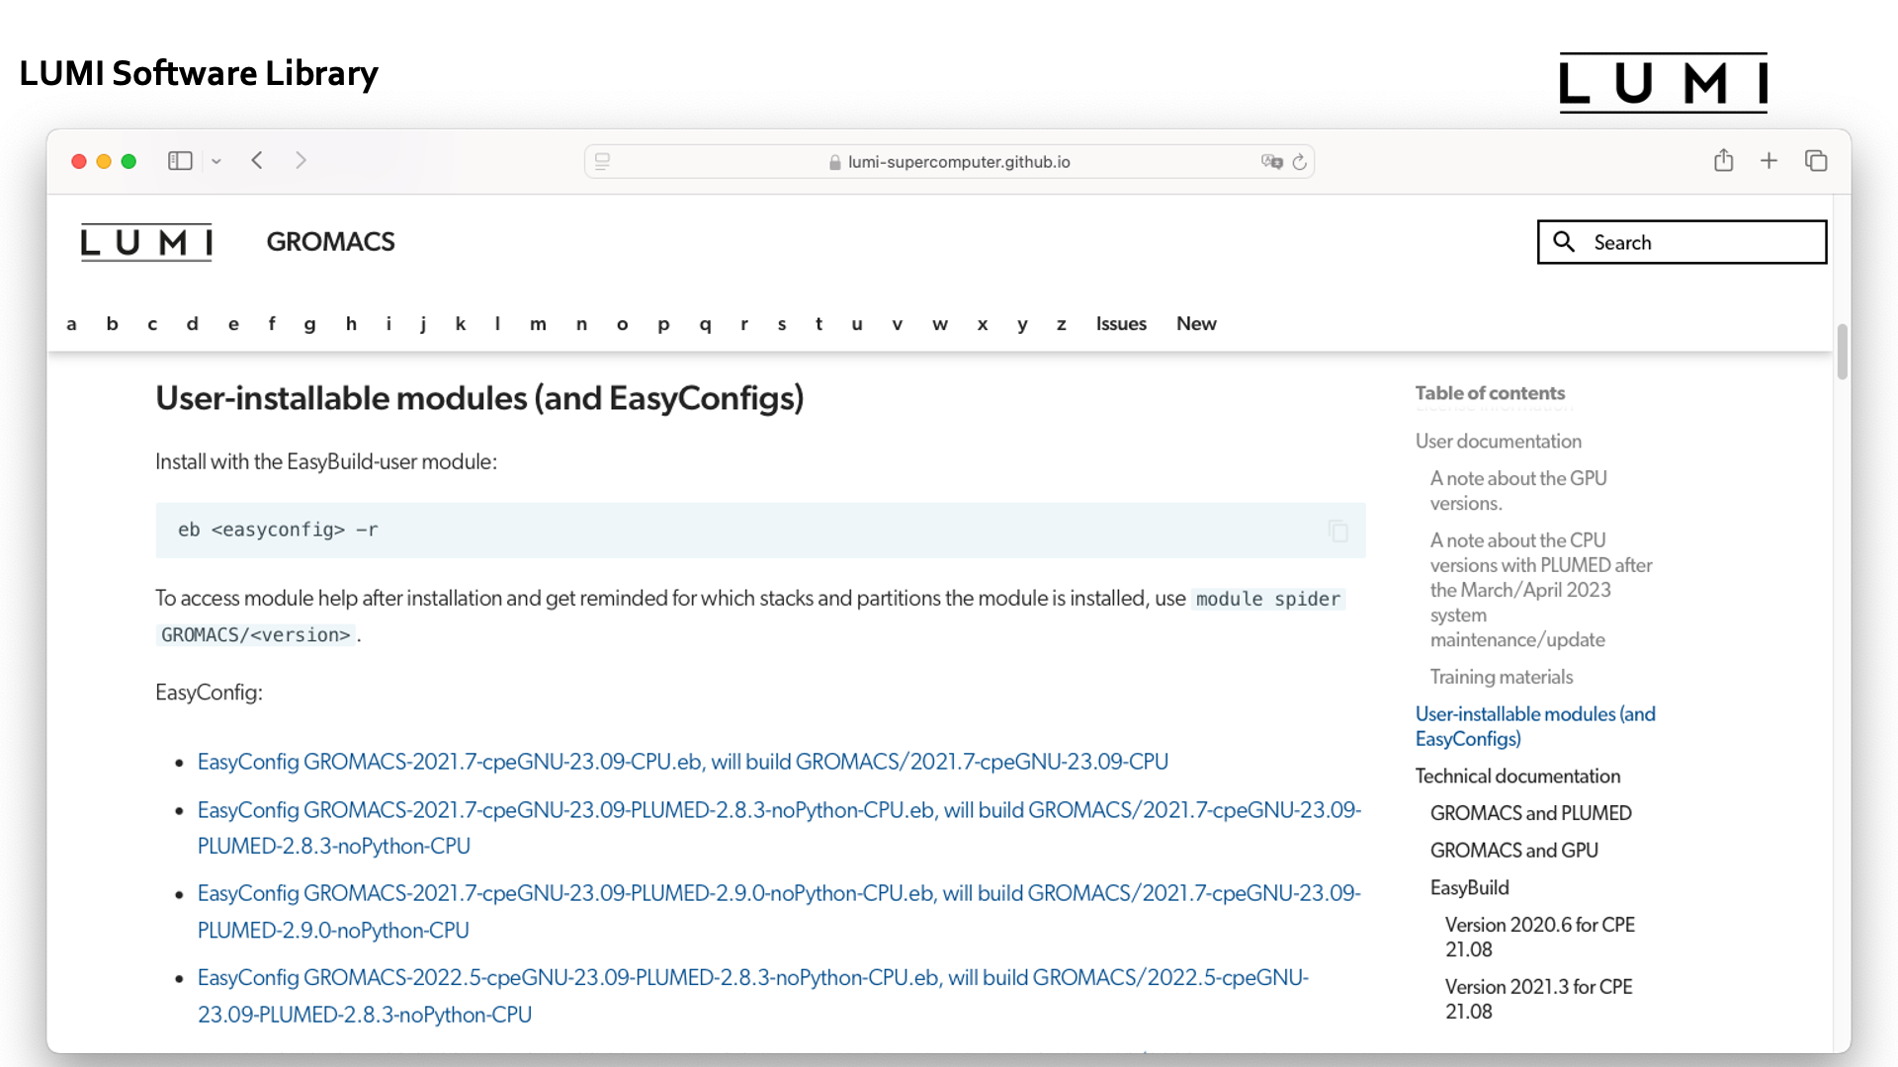Open the New tab in navigation
Image resolution: width=1898 pixels, height=1067 pixels.
tap(1196, 324)
